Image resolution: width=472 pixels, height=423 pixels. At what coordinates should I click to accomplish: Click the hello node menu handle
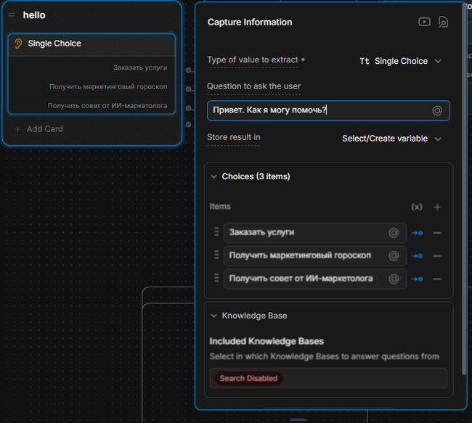[12, 15]
